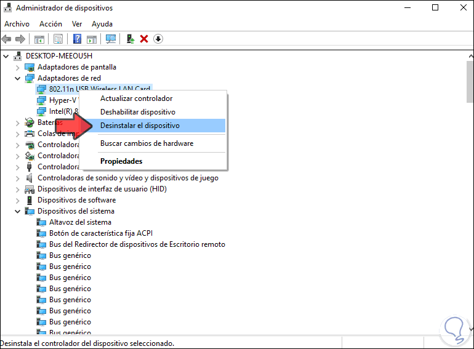Viewport: 474px width, 349px height.
Task: Click the HID devices category icon
Action: [30, 189]
